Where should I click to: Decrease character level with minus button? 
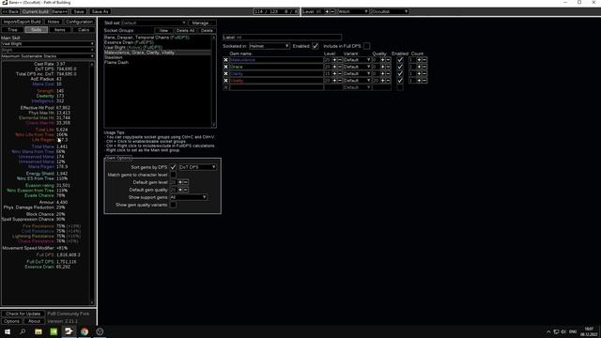[x=332, y=11]
